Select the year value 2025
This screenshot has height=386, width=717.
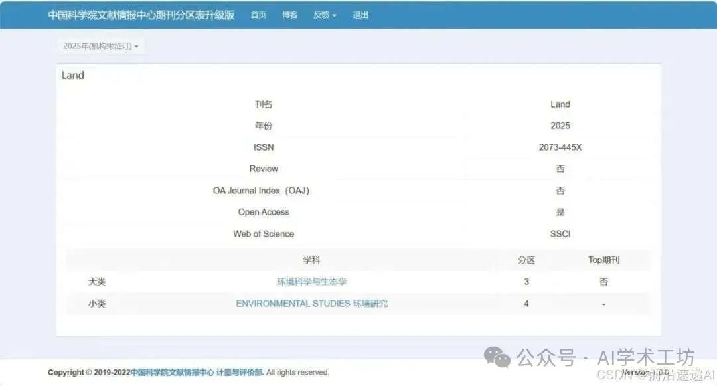tap(560, 126)
